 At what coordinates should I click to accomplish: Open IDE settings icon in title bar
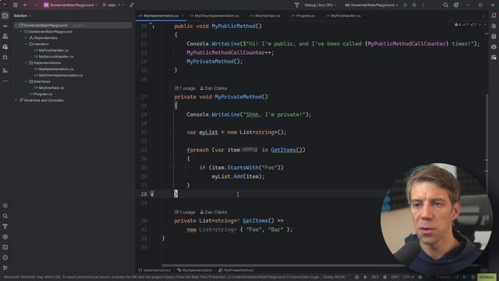tap(456, 5)
